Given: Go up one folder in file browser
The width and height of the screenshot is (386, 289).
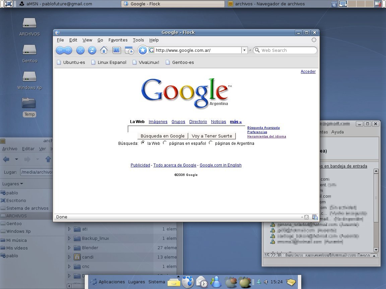Looking at the screenshot, I should 48,159.
